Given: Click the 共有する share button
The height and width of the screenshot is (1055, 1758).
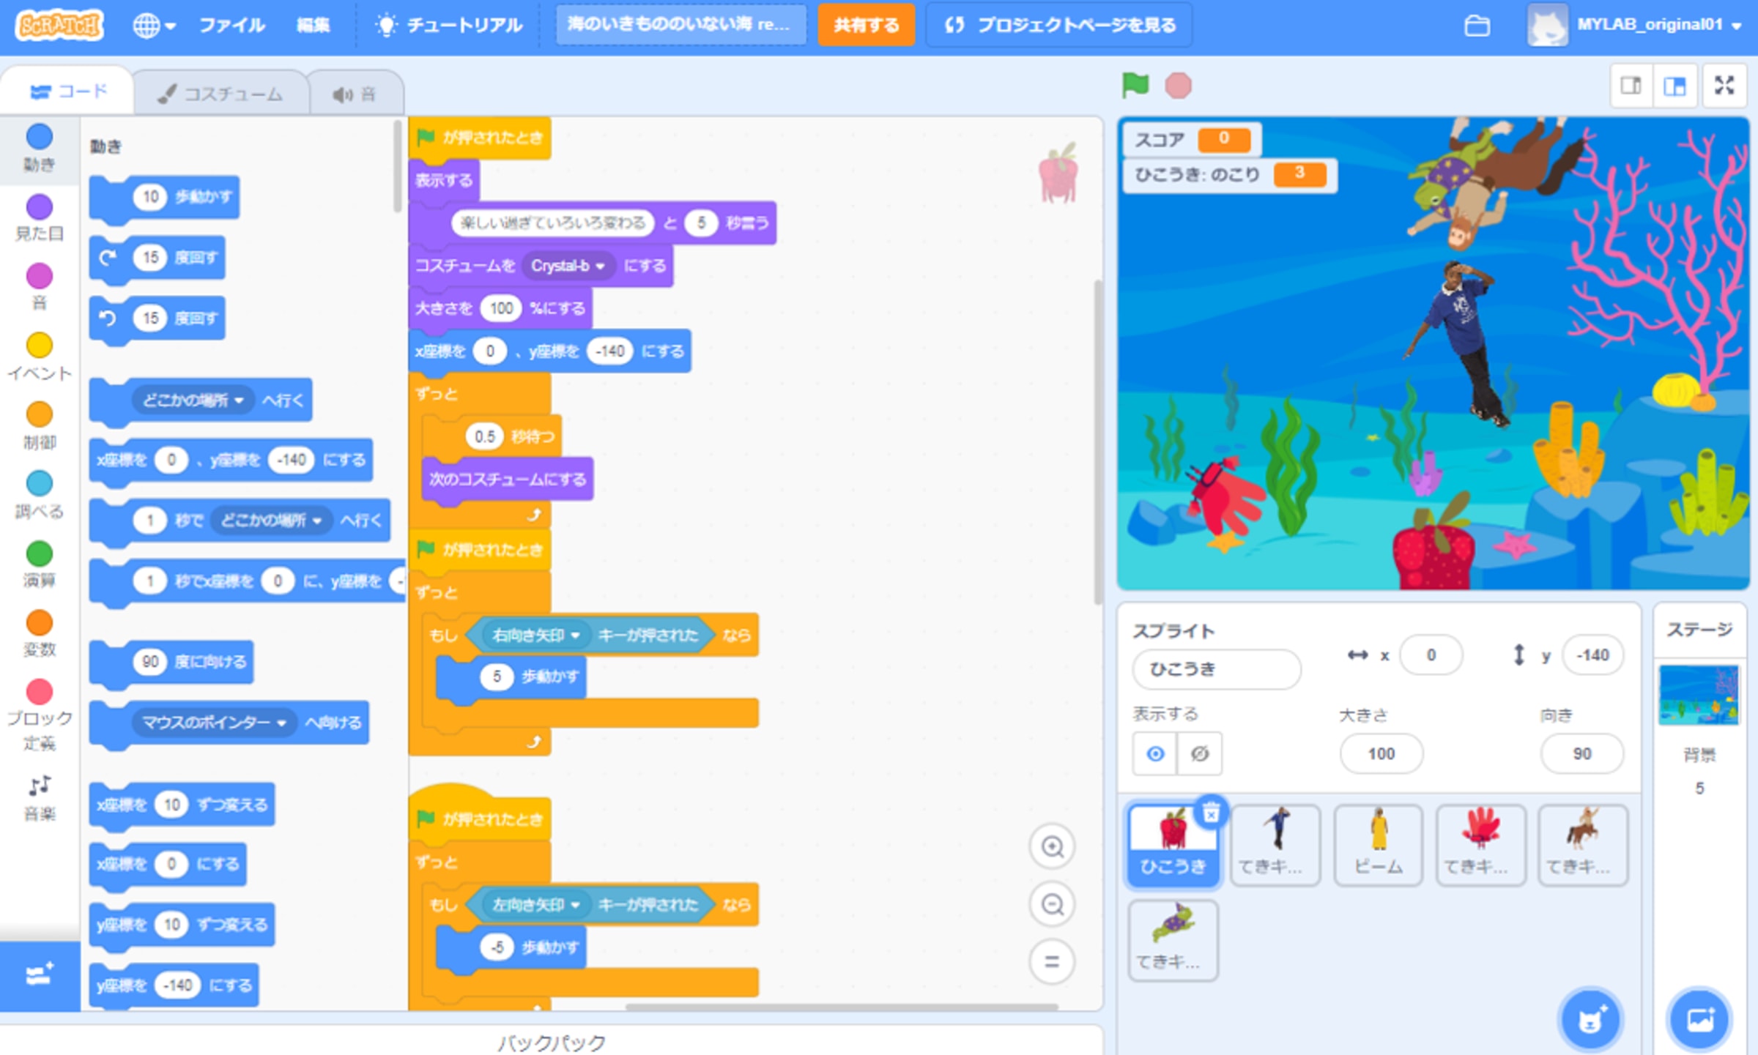Looking at the screenshot, I should click(866, 26).
